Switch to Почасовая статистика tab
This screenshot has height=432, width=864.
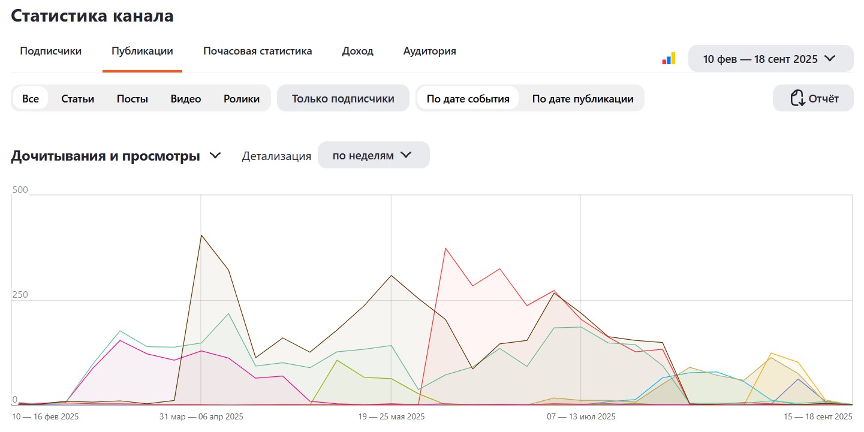(x=257, y=51)
